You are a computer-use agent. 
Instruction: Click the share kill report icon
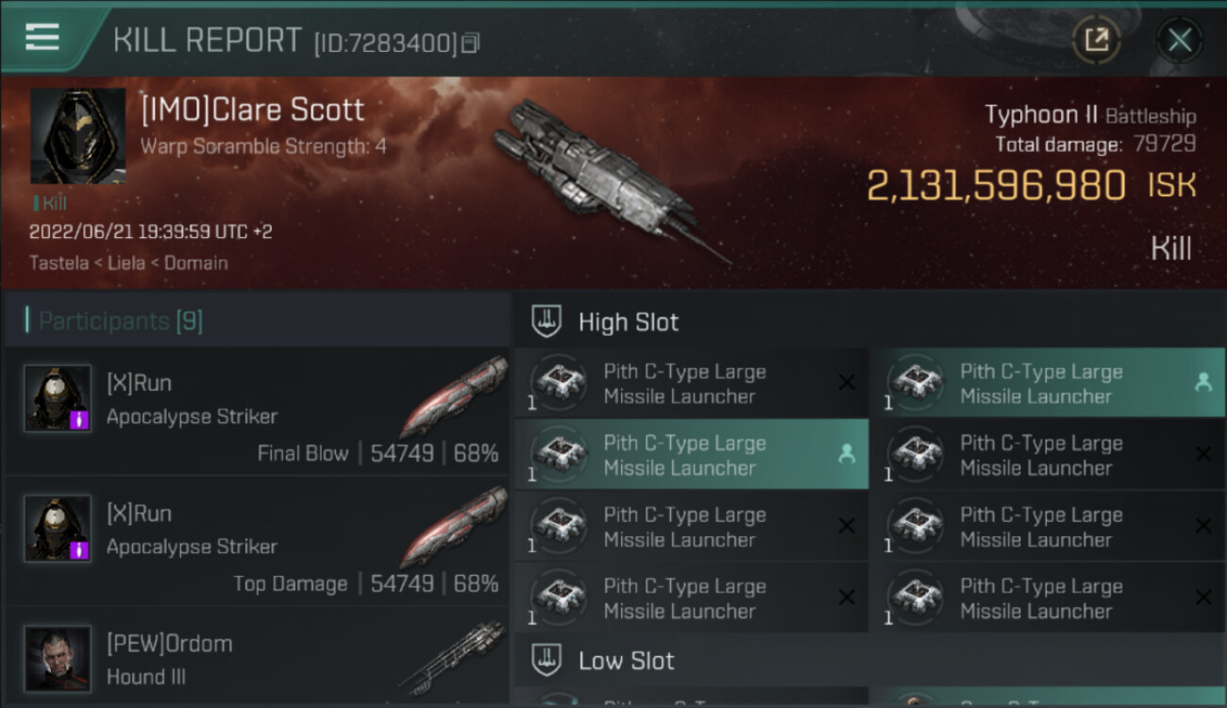tap(1096, 40)
